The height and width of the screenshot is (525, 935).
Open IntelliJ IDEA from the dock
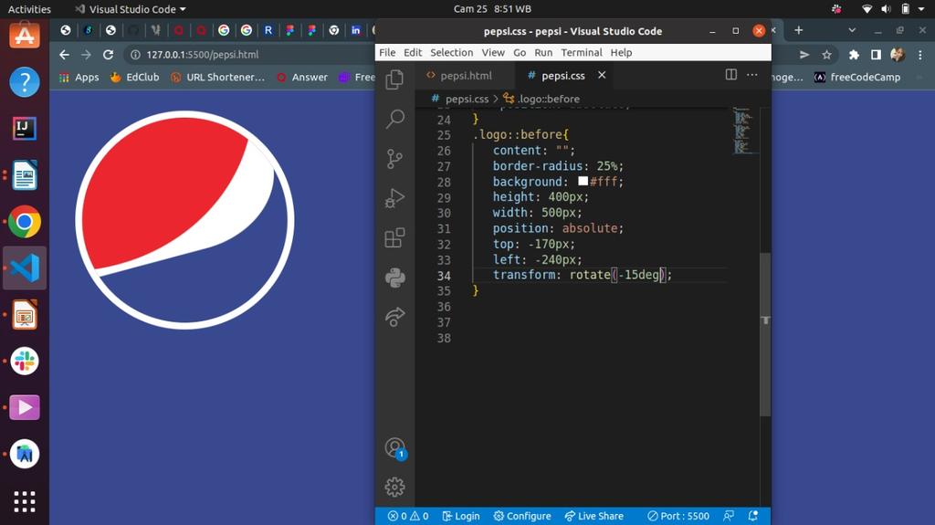[x=25, y=128]
